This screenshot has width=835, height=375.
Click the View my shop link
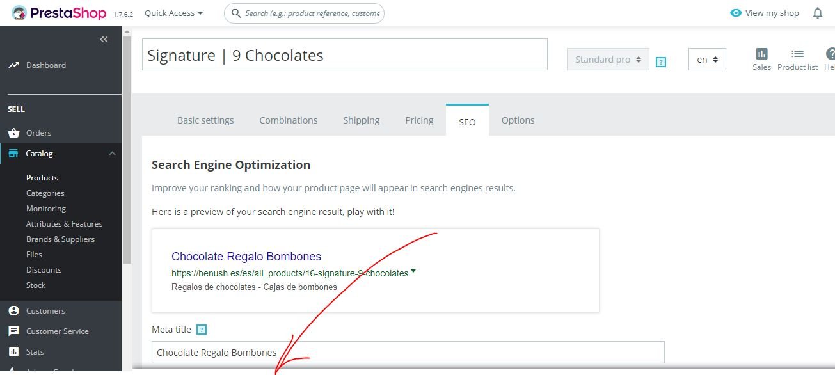pyautogui.click(x=765, y=13)
